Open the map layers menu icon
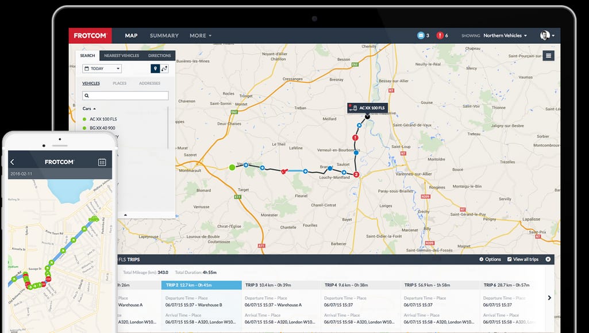Screen dimensions: 589x333 548,55
